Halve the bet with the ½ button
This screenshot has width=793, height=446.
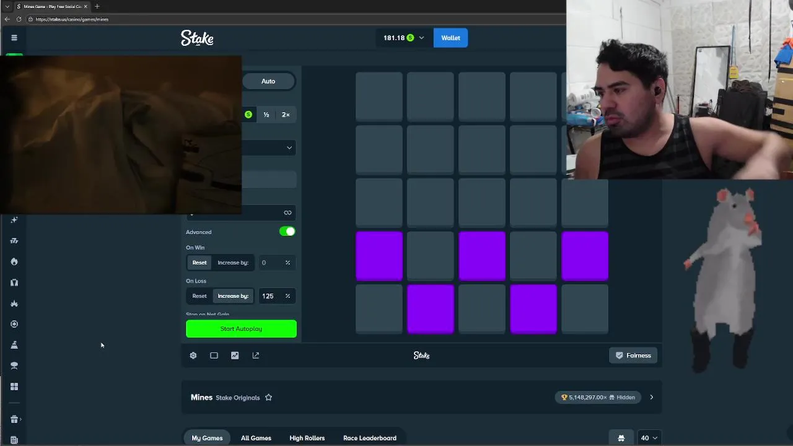tap(266, 115)
